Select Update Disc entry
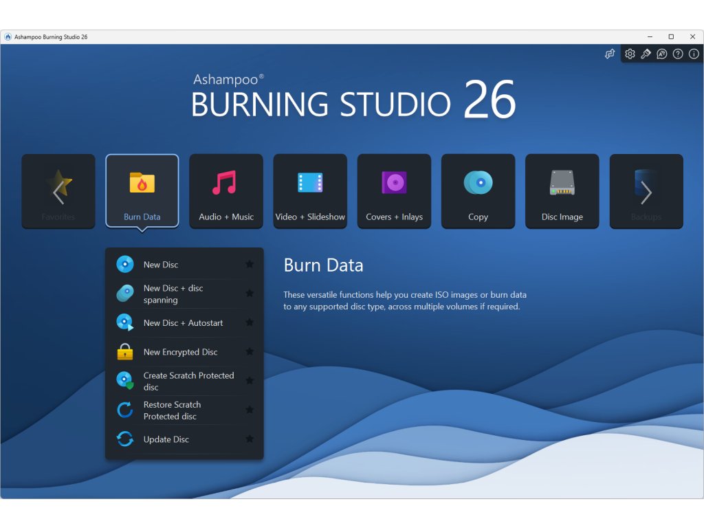Viewport: 704px width, 528px height. coord(184,439)
